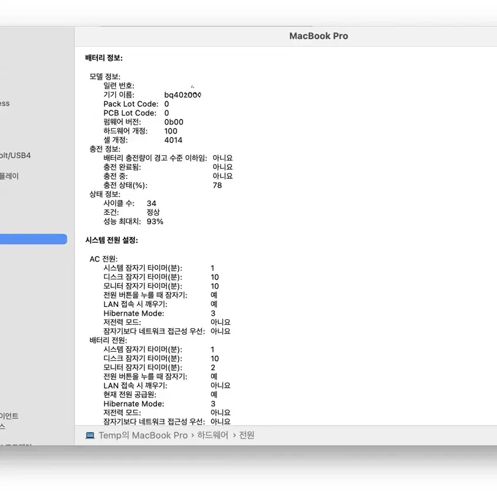This screenshot has width=497, height=497.
Task: Click the "상태 정보:" section label
Action: pos(105,194)
